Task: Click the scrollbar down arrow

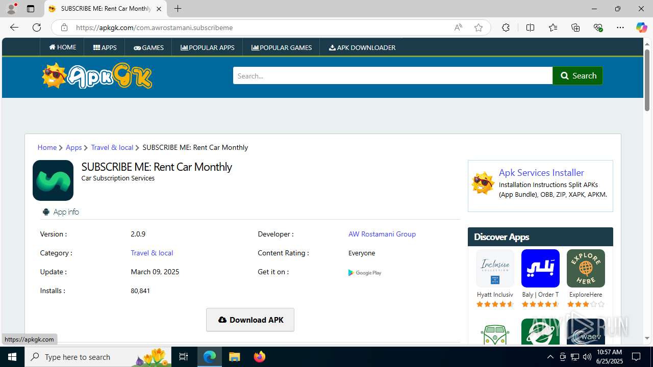Action: click(647, 338)
